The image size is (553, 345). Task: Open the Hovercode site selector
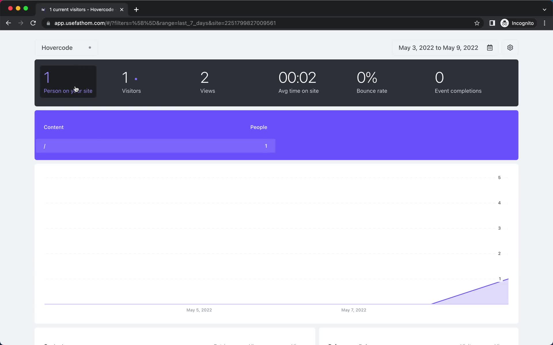66,48
